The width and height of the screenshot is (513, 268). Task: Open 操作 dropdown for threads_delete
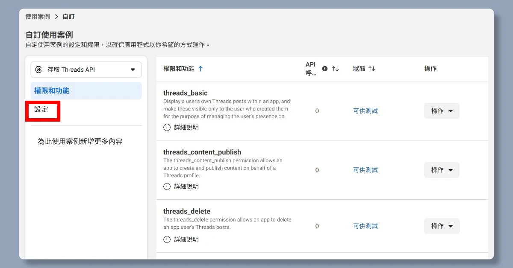pyautogui.click(x=442, y=226)
